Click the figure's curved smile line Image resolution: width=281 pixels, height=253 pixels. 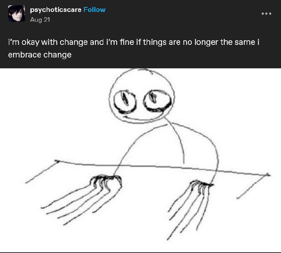tap(145, 119)
